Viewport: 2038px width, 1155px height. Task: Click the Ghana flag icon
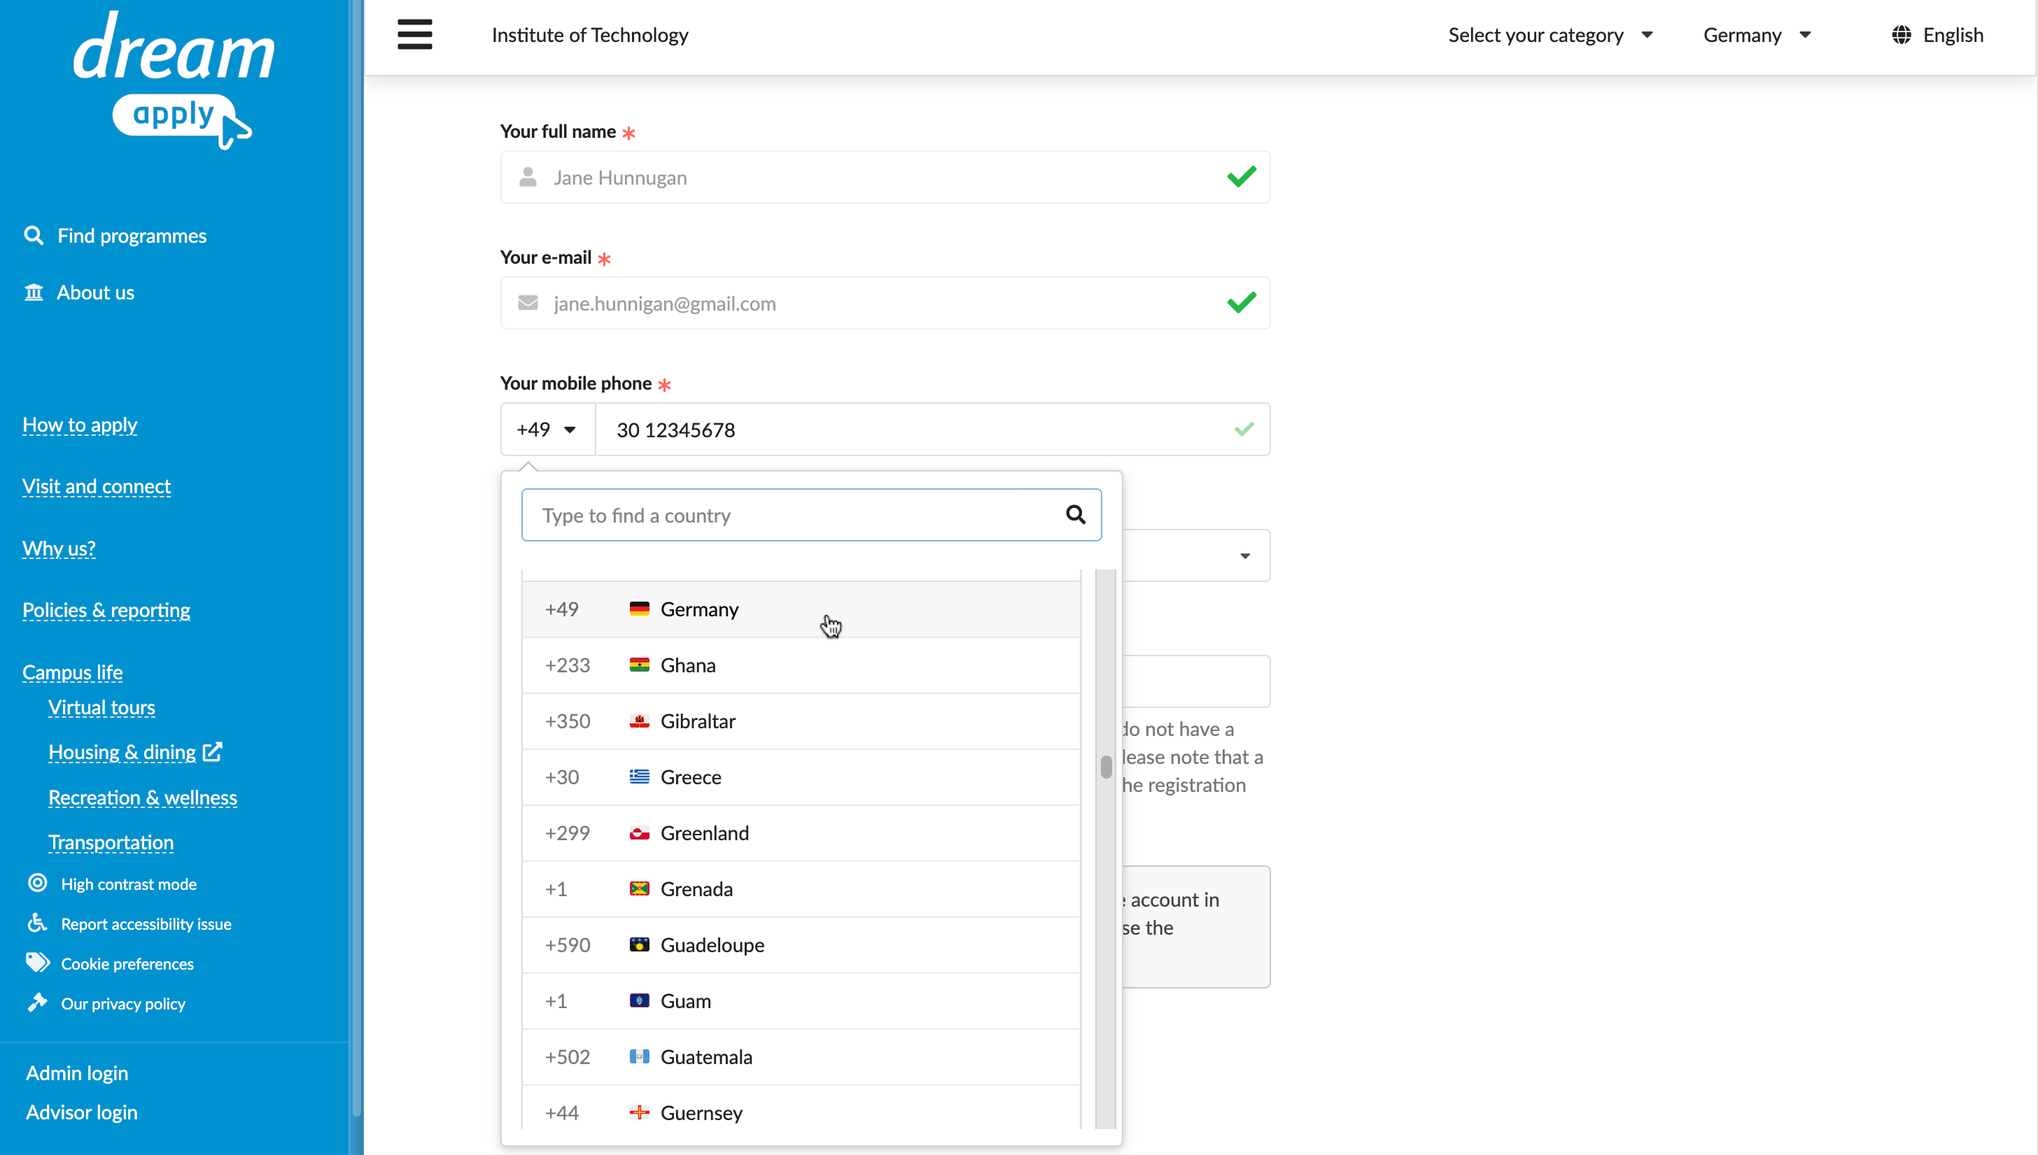point(639,665)
